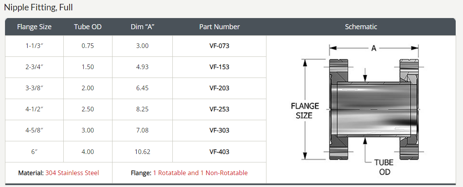Select part number VF-403

click(219, 152)
